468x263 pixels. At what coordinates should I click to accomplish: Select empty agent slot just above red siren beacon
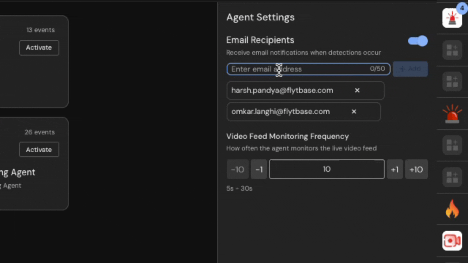[x=452, y=82]
